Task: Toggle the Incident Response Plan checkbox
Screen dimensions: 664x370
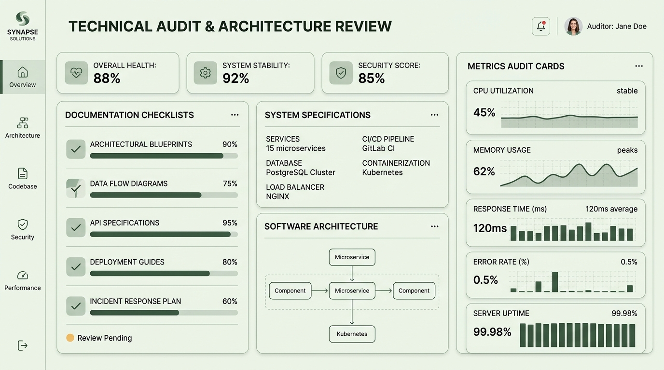Action: coord(76,306)
